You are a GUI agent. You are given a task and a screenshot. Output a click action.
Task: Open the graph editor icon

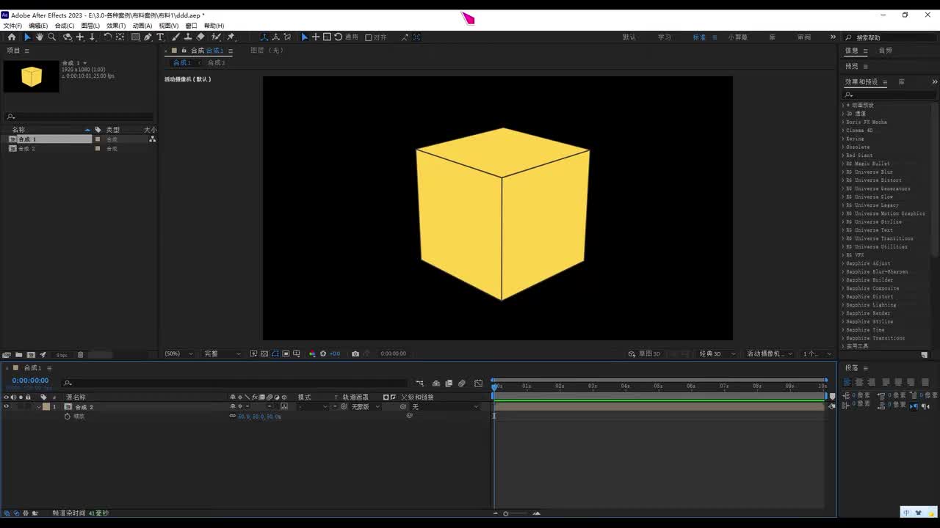478,383
